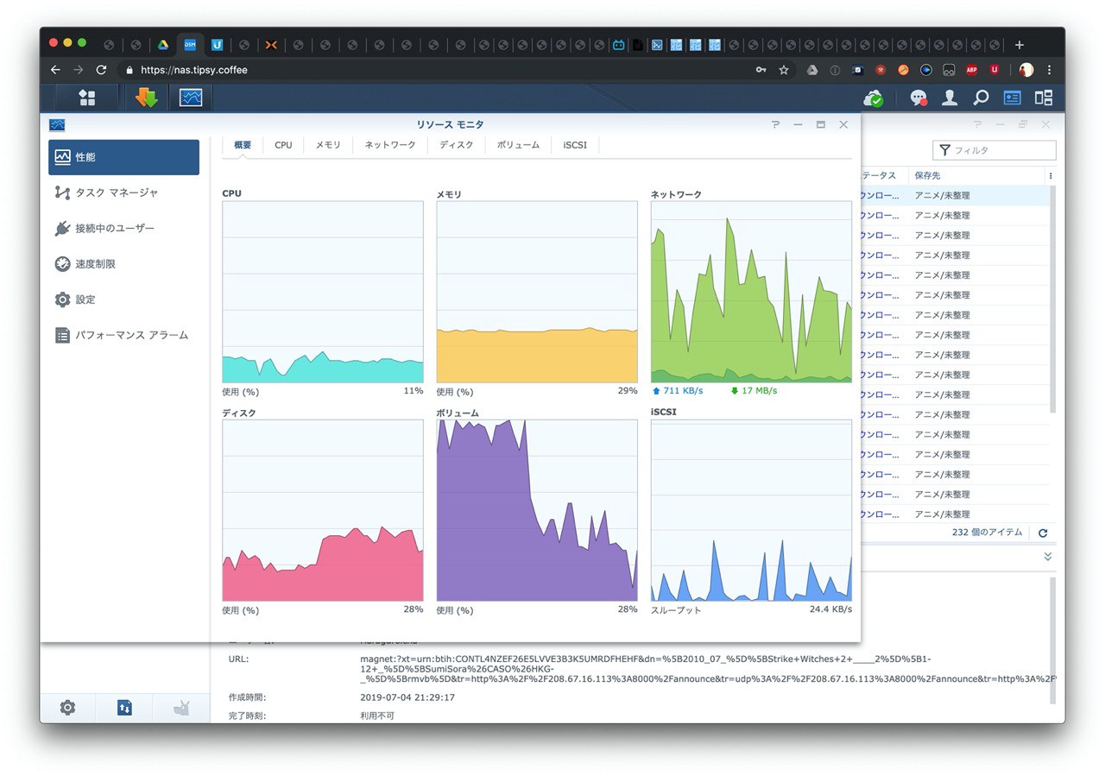Refresh the download task list
Screen dimensions: 1105x776
tap(1043, 533)
